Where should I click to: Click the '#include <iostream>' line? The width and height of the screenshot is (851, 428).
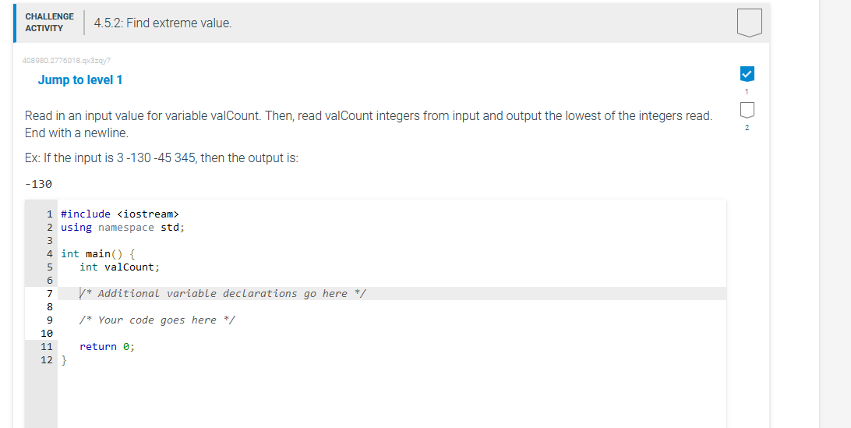click(x=119, y=214)
